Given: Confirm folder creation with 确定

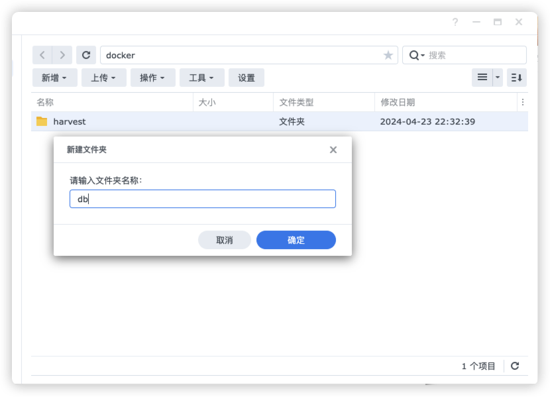Looking at the screenshot, I should 296,240.
